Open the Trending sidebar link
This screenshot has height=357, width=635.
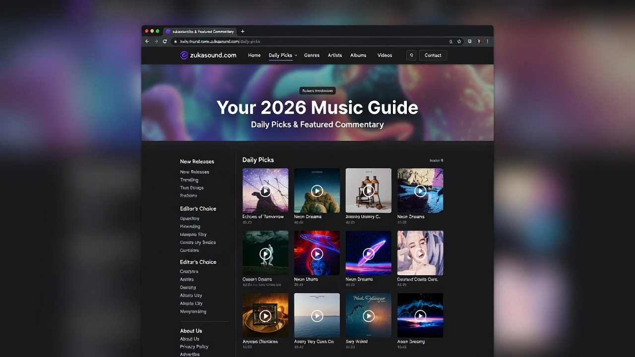(x=189, y=179)
